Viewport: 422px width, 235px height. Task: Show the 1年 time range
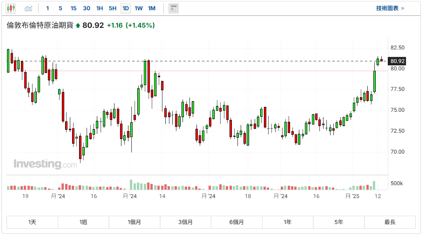pyautogui.click(x=287, y=222)
